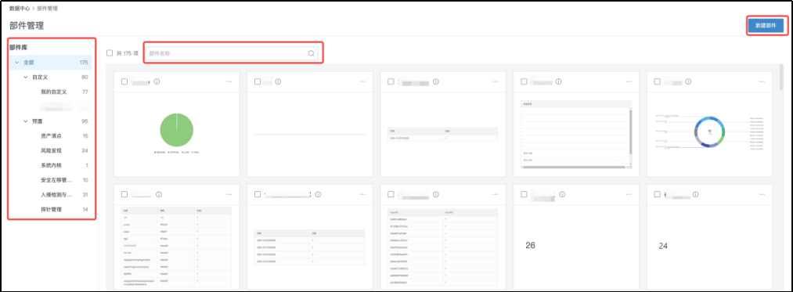
Task: Open the 风险发现 category
Action: (x=51, y=151)
